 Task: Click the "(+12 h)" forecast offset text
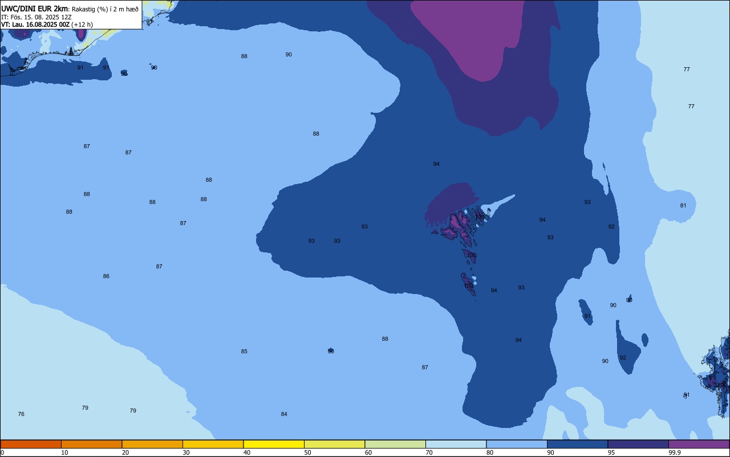tap(82, 25)
